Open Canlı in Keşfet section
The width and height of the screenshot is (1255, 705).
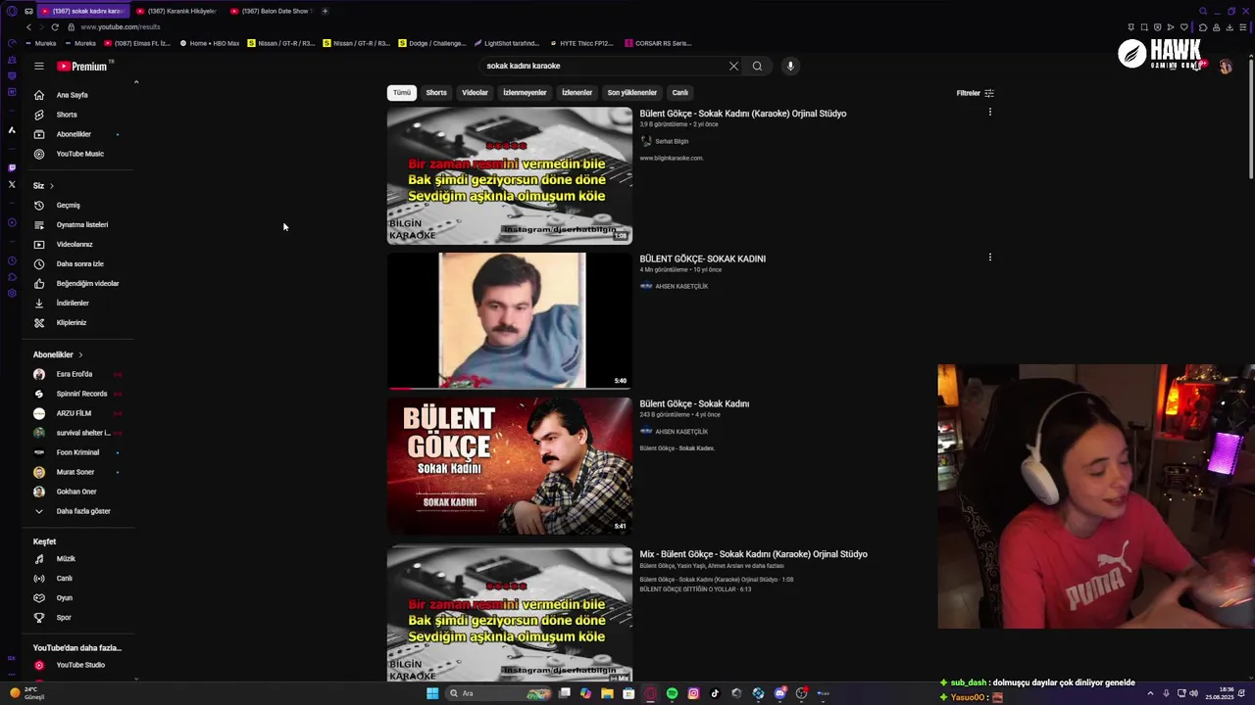point(65,579)
